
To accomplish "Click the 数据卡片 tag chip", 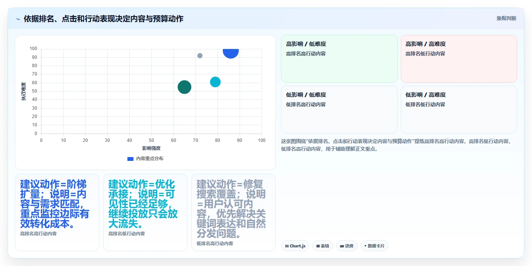I will pos(374,246).
